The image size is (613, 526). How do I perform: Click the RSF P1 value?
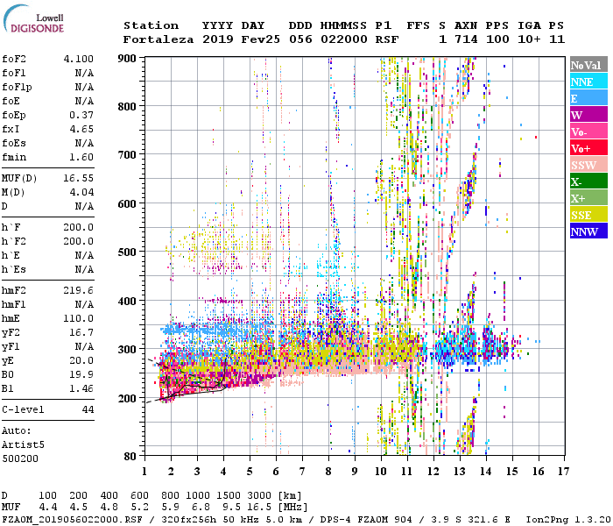(387, 39)
